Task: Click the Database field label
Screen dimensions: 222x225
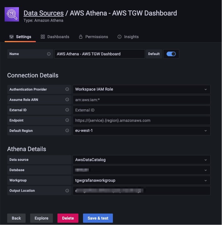Action: coord(17,170)
